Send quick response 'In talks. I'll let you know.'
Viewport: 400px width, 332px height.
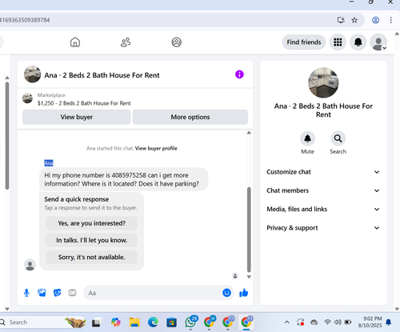pos(91,240)
